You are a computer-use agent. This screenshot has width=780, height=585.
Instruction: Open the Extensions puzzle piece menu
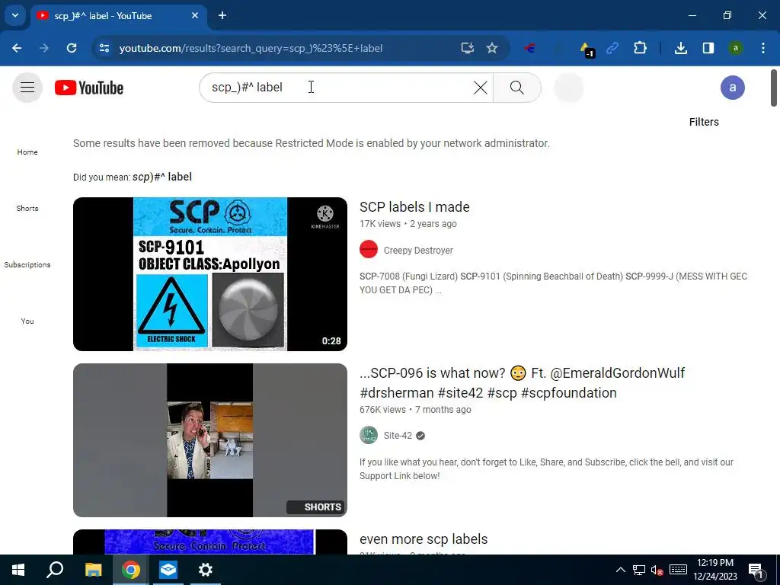(640, 48)
